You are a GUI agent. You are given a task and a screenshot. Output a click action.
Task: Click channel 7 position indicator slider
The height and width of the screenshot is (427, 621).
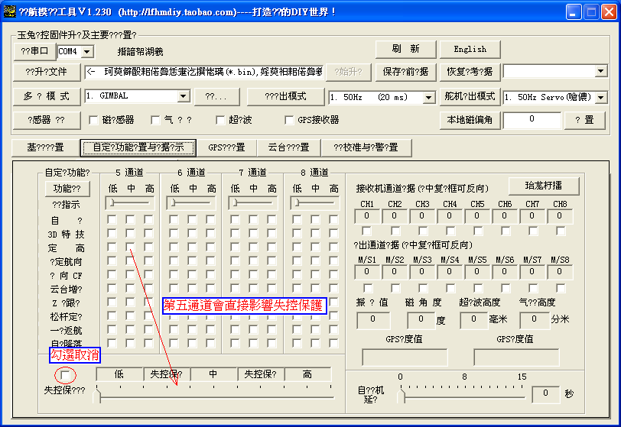[253, 203]
